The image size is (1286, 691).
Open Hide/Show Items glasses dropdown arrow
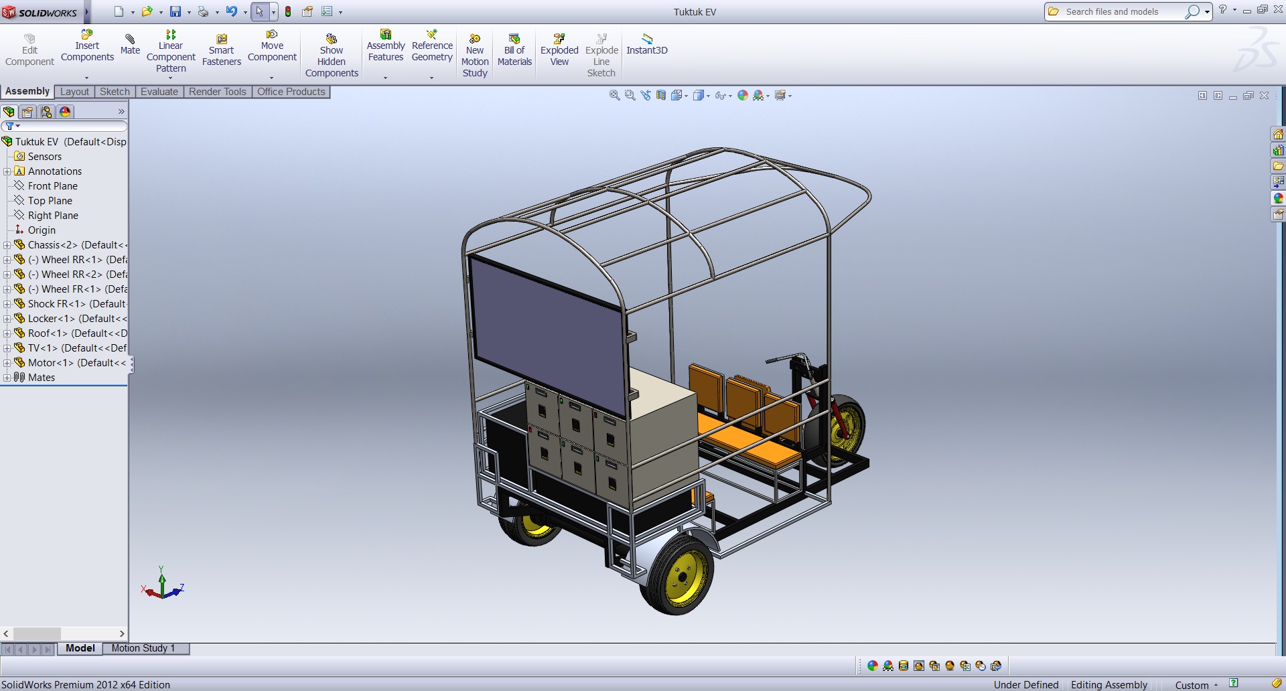tap(730, 96)
